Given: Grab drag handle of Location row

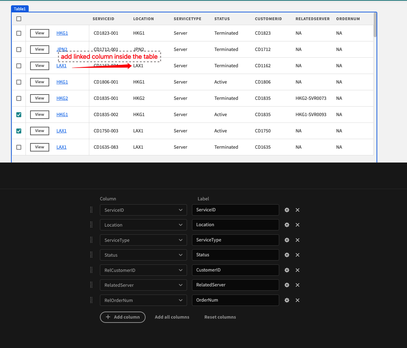Looking at the screenshot, I should click(91, 225).
